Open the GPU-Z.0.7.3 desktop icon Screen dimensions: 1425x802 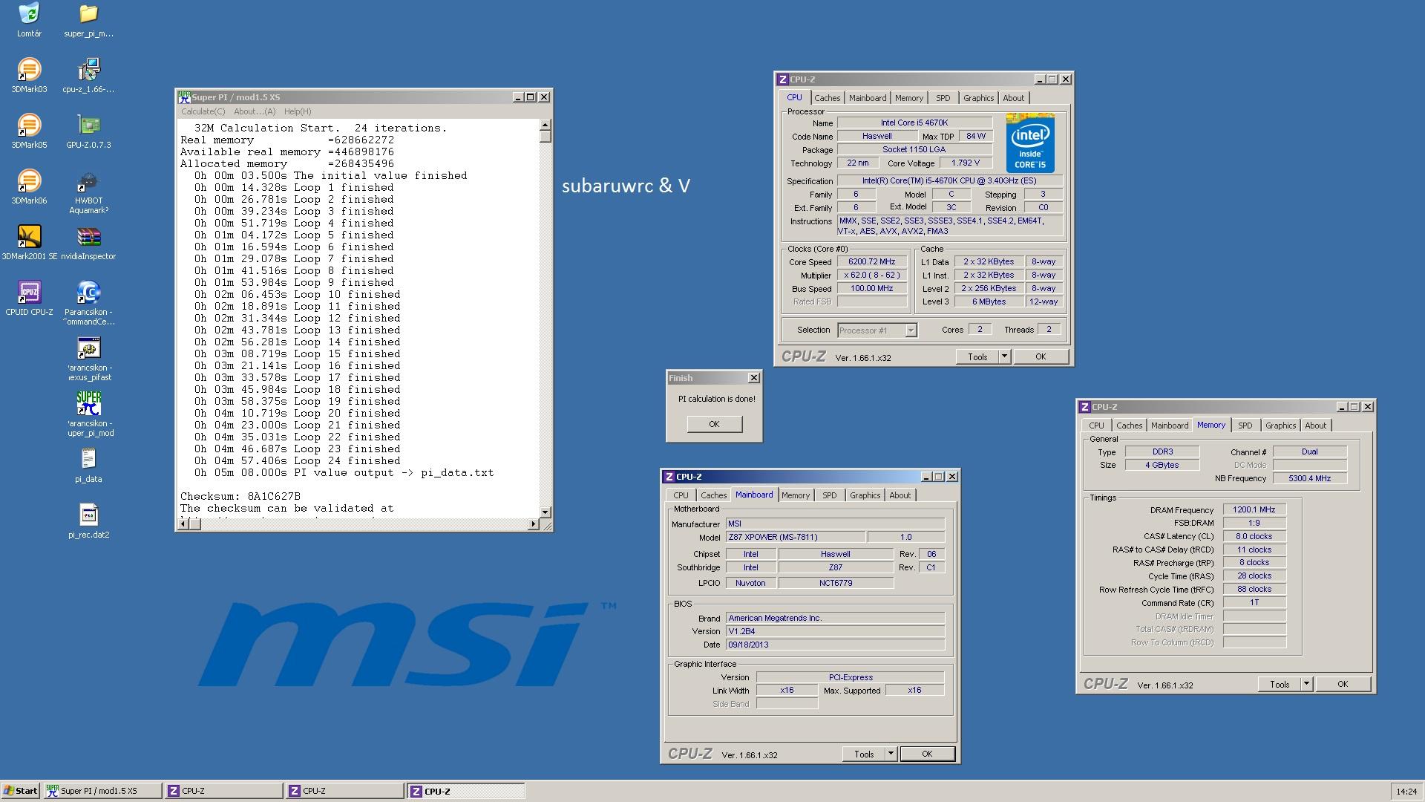88,125
